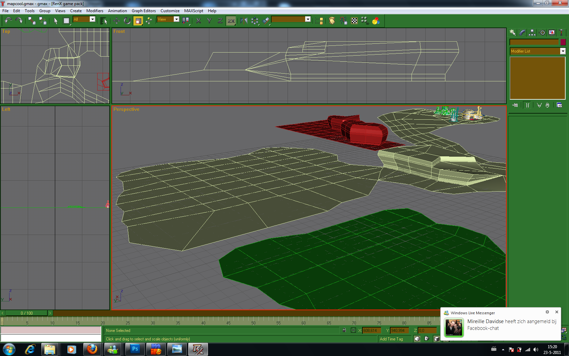Image resolution: width=569 pixels, height=356 pixels.
Task: Click the Add Time Tag button
Action: pyautogui.click(x=391, y=339)
